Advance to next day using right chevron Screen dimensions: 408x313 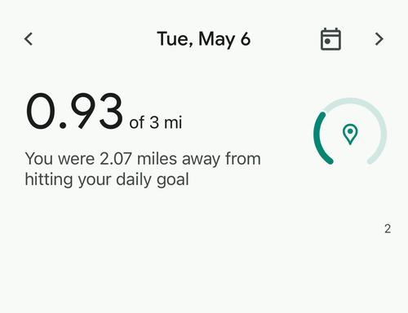(379, 39)
